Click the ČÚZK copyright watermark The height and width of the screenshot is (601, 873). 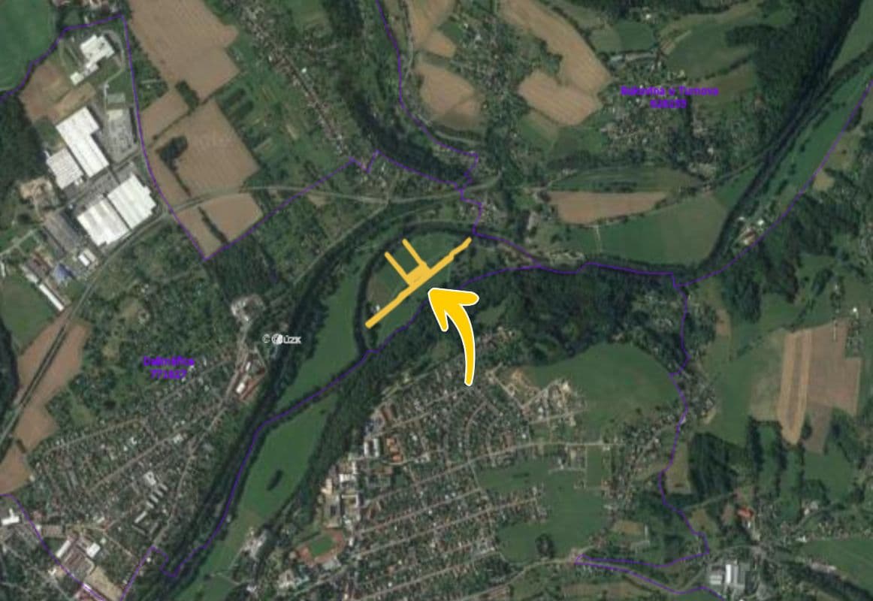282,339
